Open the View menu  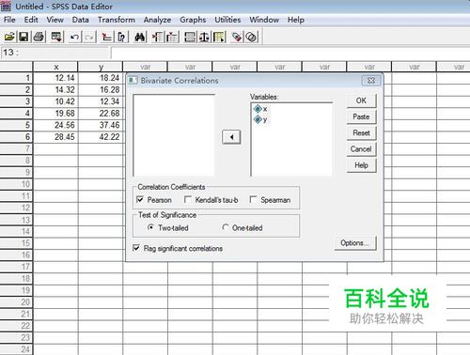(x=55, y=20)
